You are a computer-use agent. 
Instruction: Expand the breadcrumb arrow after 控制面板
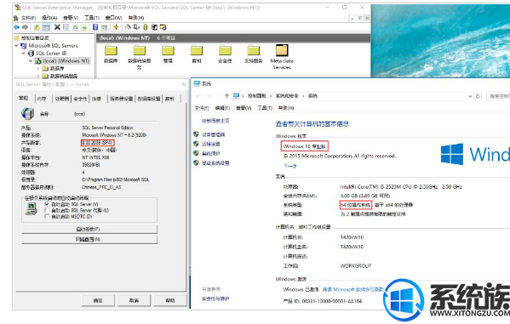(x=271, y=96)
